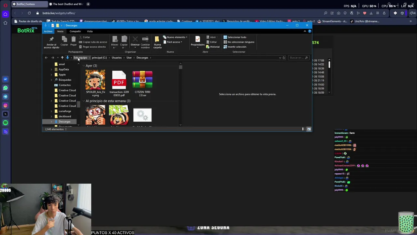
Task: Click No seleccionar ninguno
Action: tap(239, 42)
